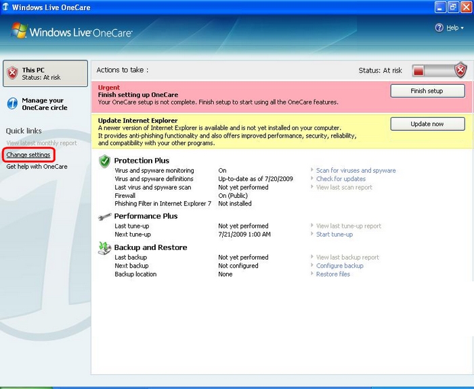474x389 pixels.
Task: Click the Windows Live OneCare logo flag
Action: point(19,30)
